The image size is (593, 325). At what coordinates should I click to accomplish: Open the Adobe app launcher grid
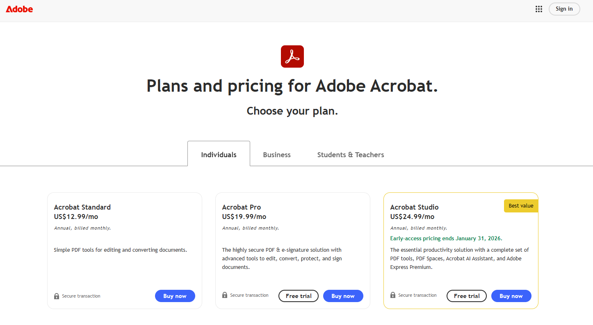click(x=539, y=9)
